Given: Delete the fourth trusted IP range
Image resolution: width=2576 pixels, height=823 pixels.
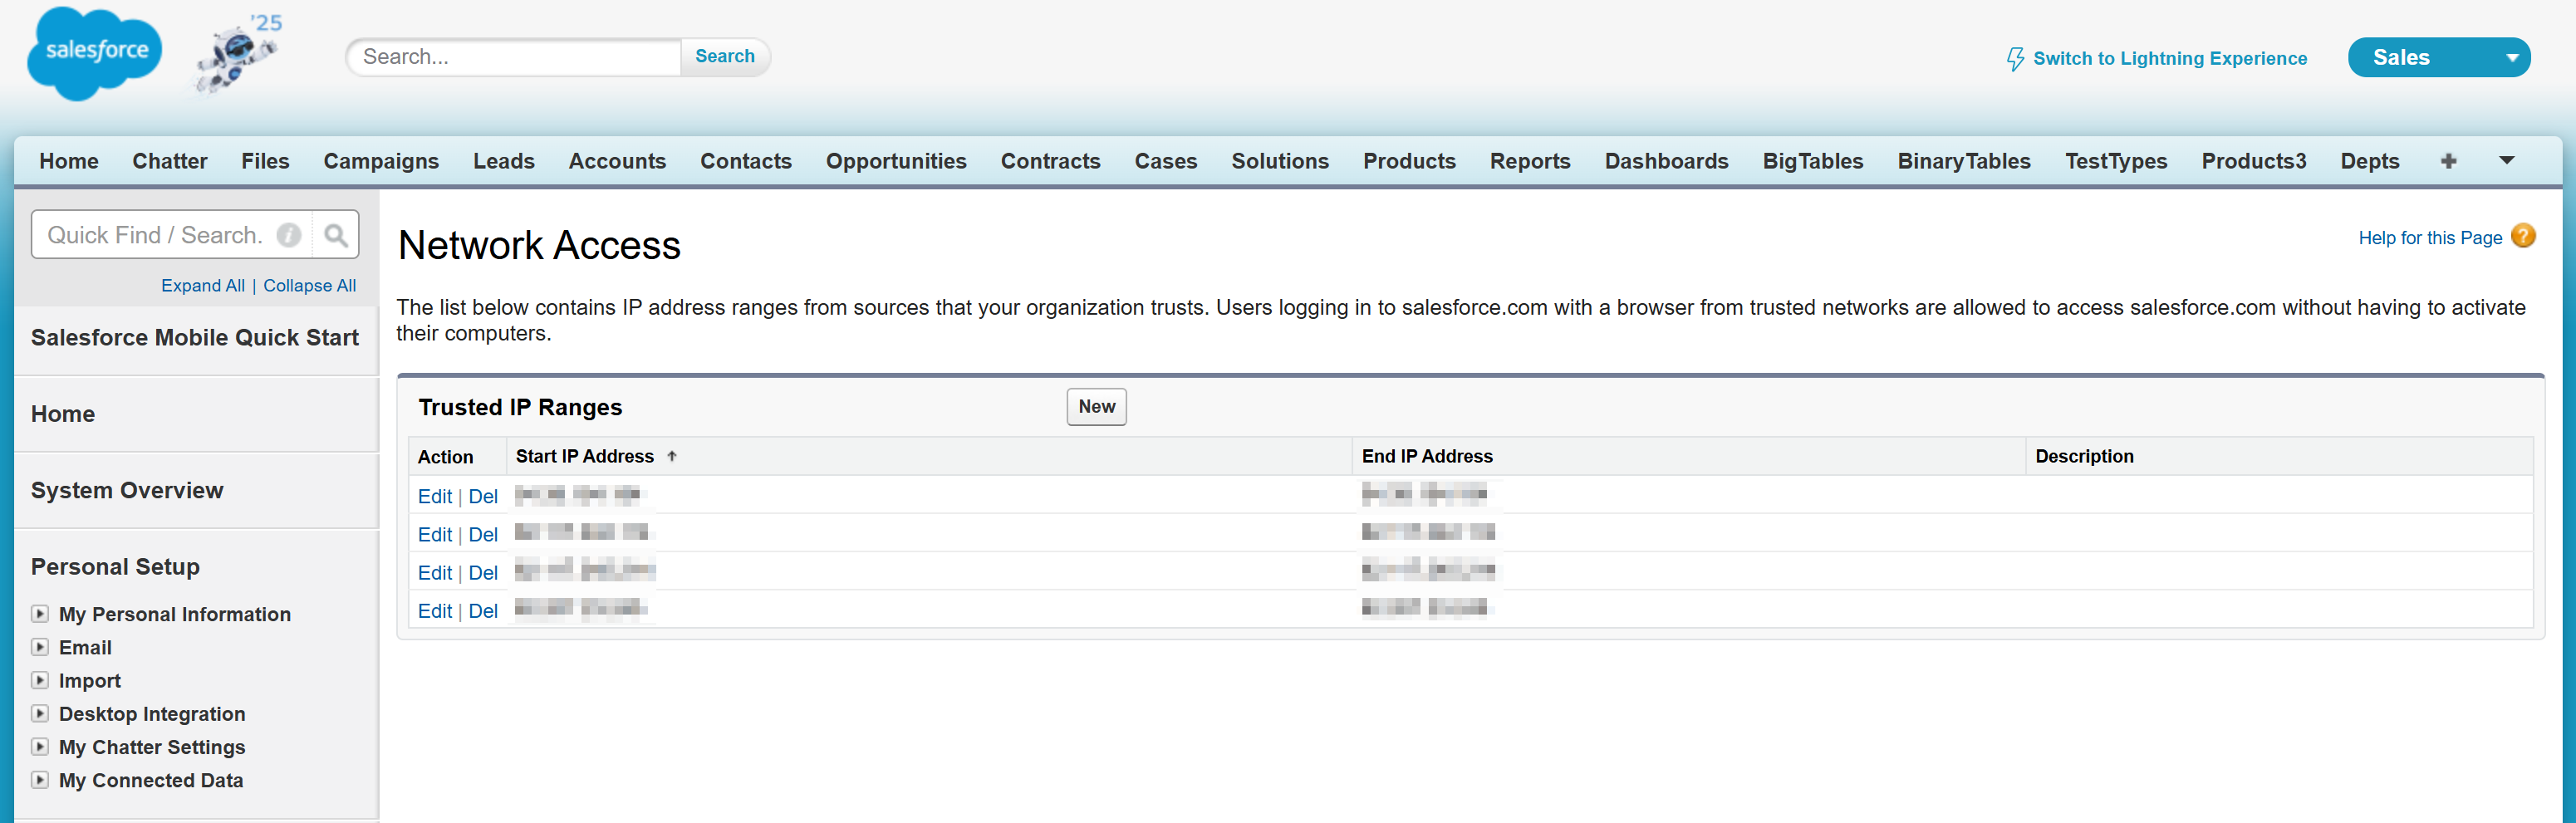Looking at the screenshot, I should coord(483,610).
